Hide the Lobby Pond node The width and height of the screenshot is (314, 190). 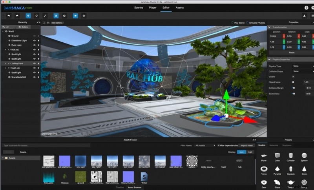(x=35, y=63)
